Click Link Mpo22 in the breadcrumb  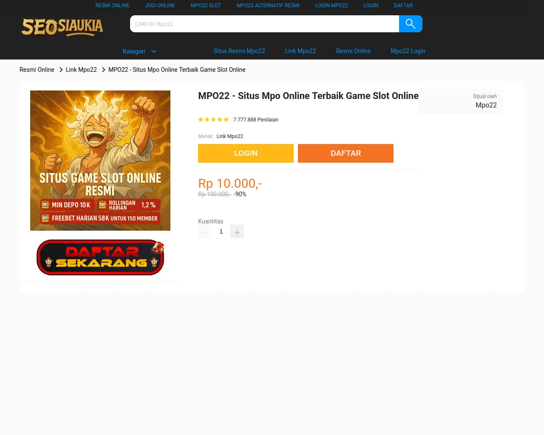[x=81, y=70]
